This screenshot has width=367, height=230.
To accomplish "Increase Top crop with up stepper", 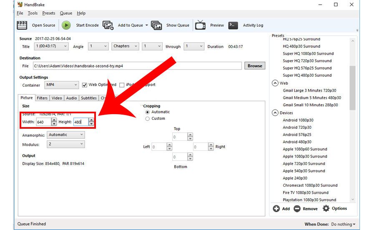I will point(190,135).
